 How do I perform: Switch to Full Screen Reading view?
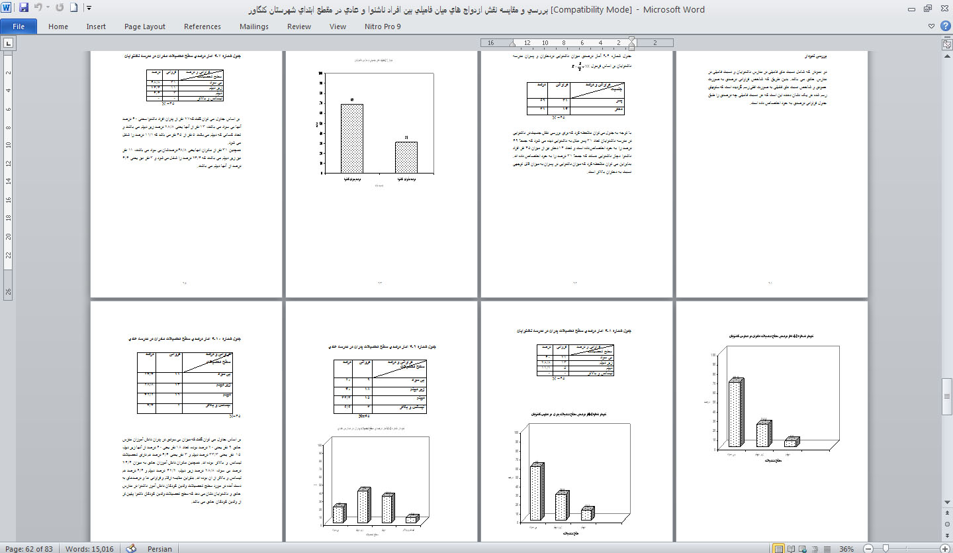point(792,548)
